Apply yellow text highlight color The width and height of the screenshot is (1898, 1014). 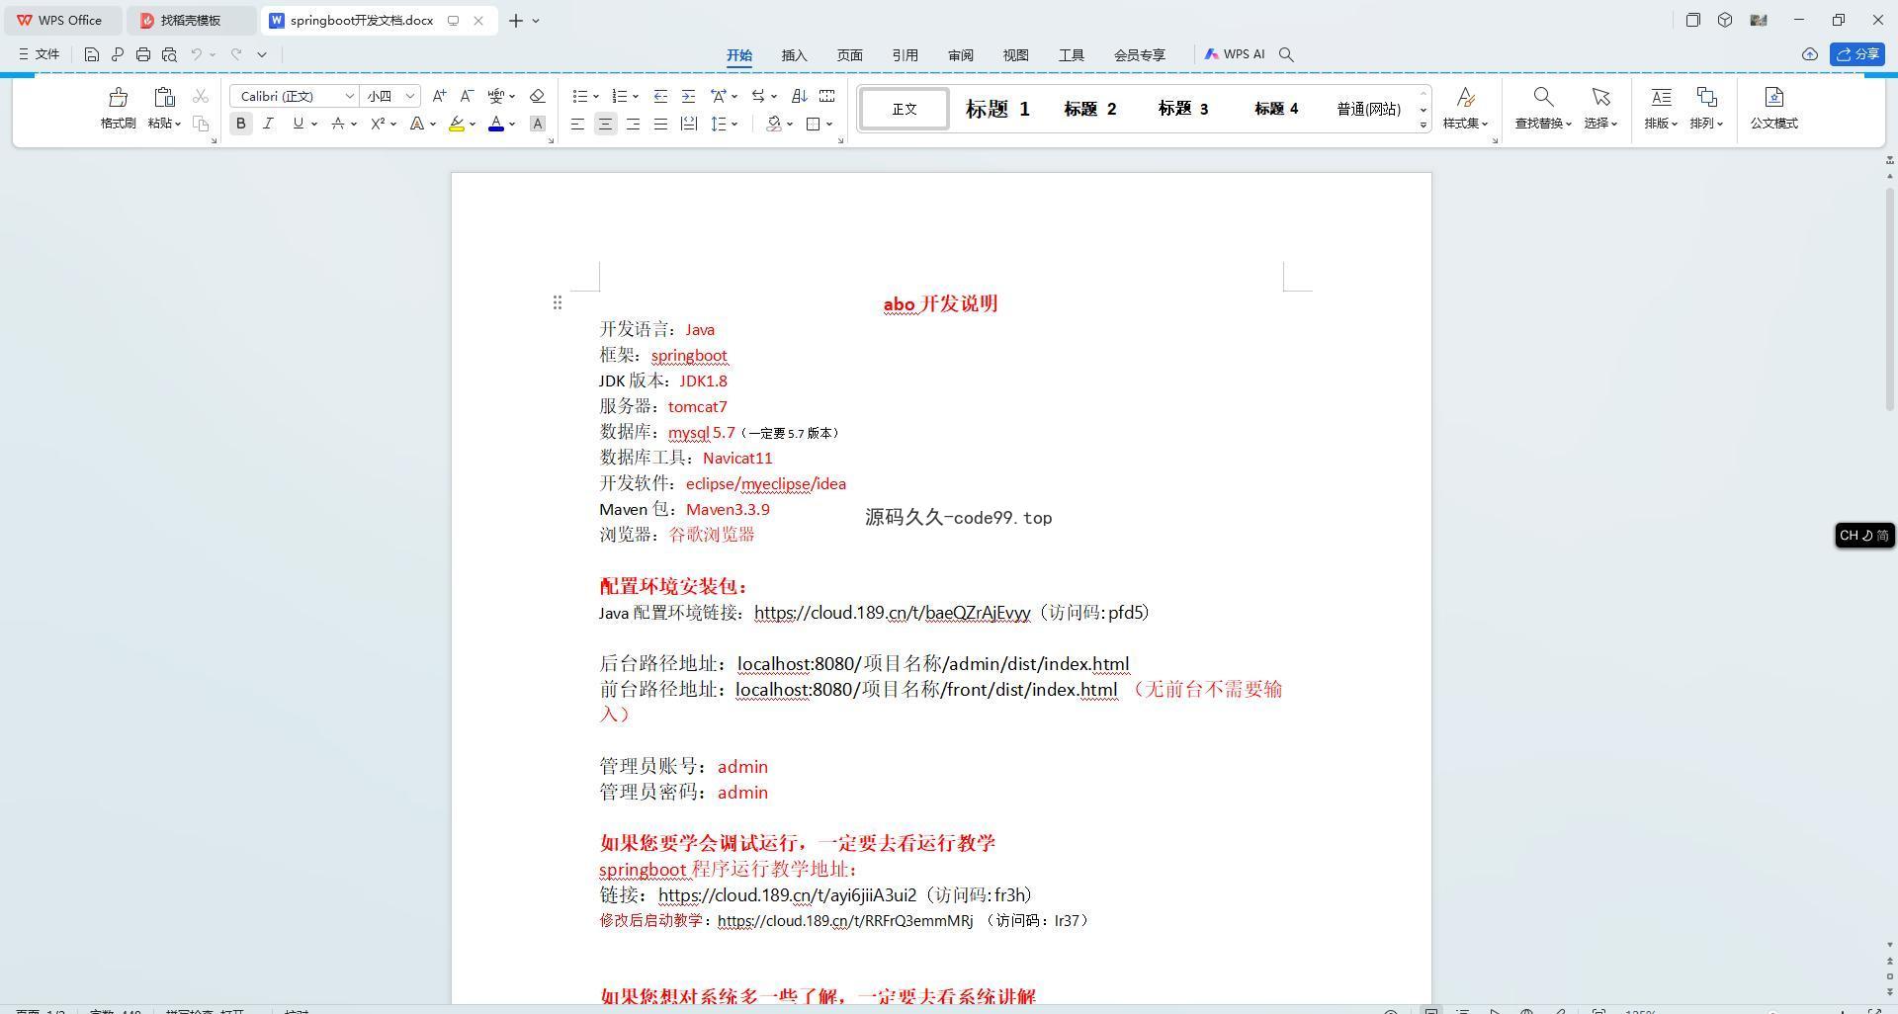pos(457,124)
